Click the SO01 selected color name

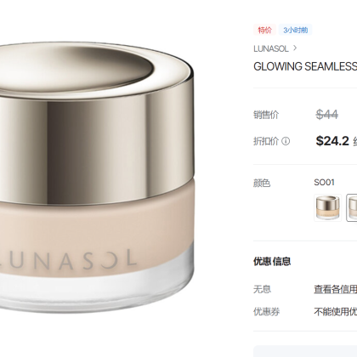pyautogui.click(x=324, y=182)
